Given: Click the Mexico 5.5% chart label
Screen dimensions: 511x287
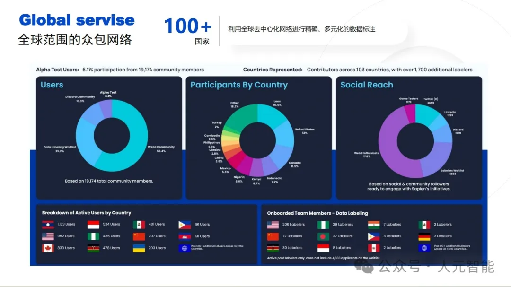Looking at the screenshot, I should [225, 170].
